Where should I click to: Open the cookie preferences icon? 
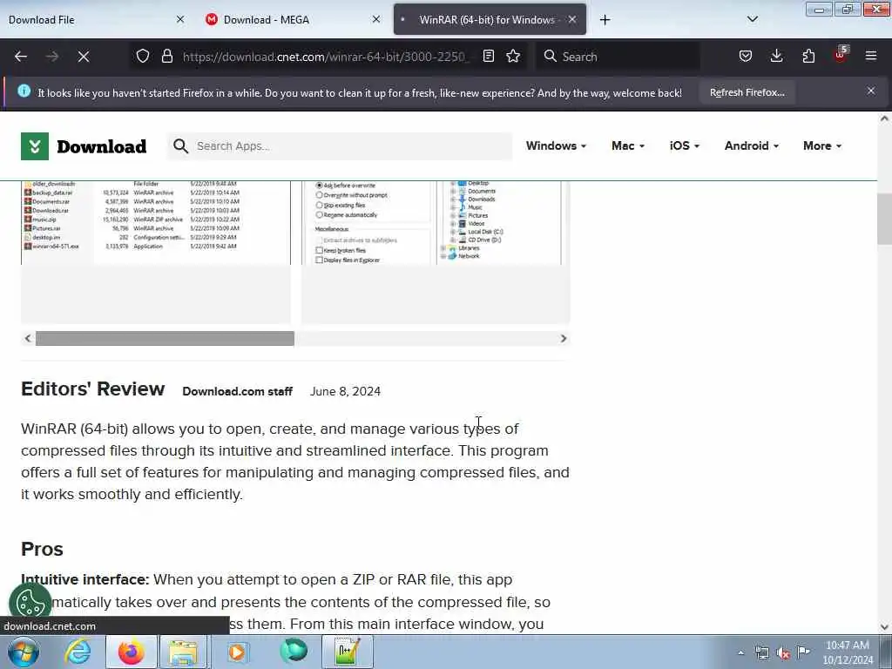[x=30, y=603]
